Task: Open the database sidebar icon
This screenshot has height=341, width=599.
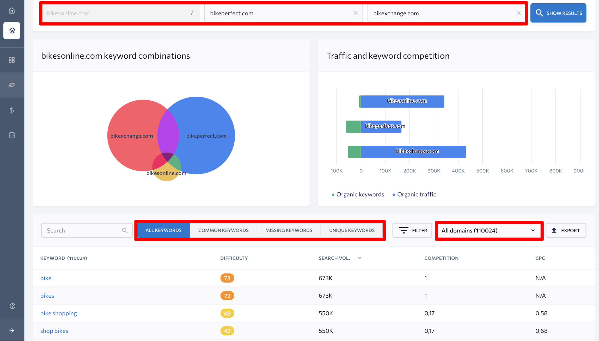Action: click(12, 135)
